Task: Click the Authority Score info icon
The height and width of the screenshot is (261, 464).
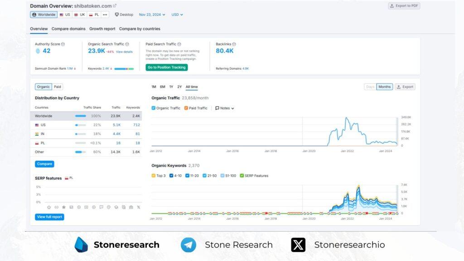Action: coord(63,44)
